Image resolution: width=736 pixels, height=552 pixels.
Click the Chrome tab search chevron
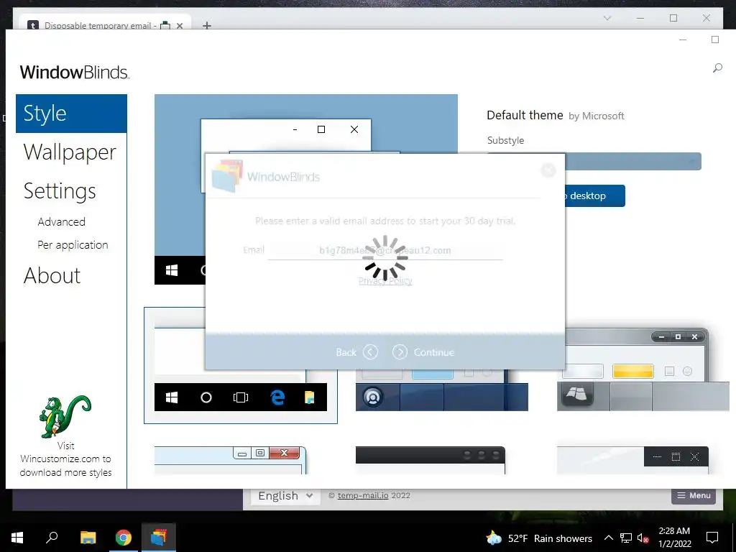tap(607, 18)
